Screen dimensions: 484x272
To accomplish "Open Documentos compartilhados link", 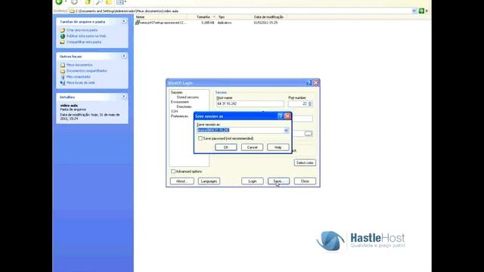I will (x=87, y=71).
